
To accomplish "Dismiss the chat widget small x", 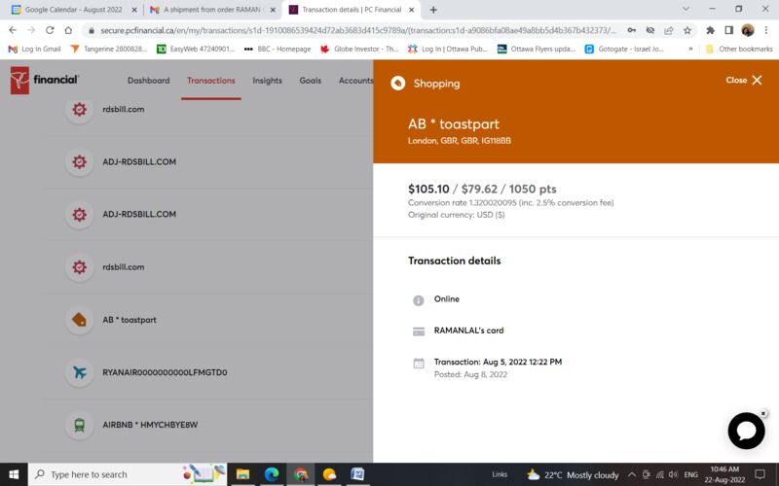I will (763, 413).
